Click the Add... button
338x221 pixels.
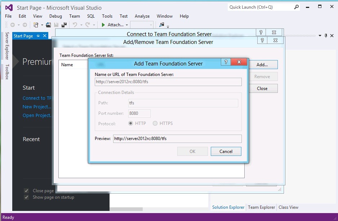pyautogui.click(x=262, y=65)
